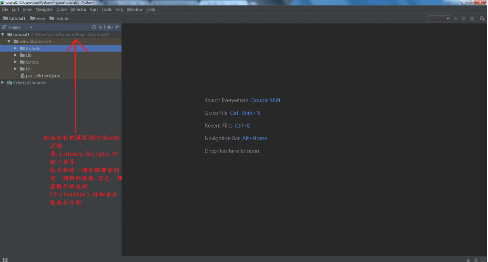Click tutorial1 breadcrumb in navigation bar
The width and height of the screenshot is (488, 262).
pyautogui.click(x=14, y=19)
